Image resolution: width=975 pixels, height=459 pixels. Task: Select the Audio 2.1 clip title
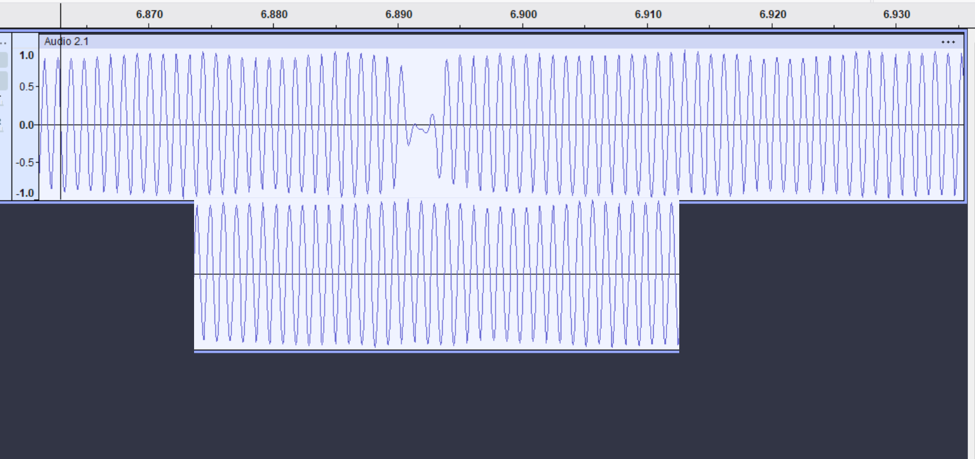pos(66,41)
